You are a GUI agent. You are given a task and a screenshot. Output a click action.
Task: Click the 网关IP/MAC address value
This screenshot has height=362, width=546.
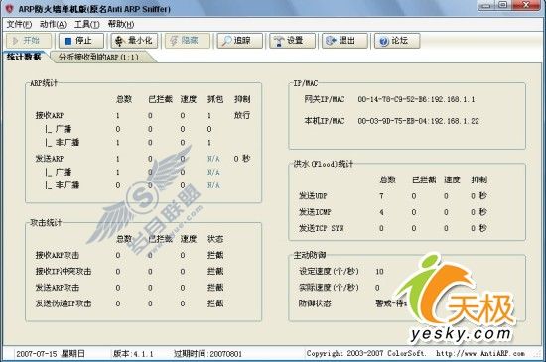pyautogui.click(x=416, y=99)
